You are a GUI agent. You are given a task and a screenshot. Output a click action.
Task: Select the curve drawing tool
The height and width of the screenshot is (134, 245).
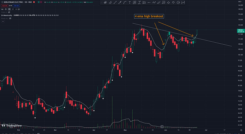coord(125,2)
